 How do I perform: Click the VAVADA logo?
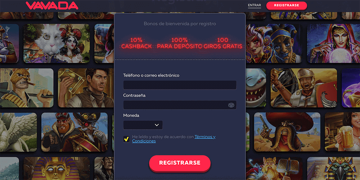click(x=52, y=5)
